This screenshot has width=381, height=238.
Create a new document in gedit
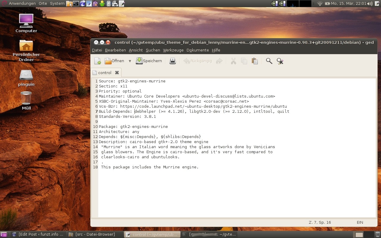click(x=97, y=61)
